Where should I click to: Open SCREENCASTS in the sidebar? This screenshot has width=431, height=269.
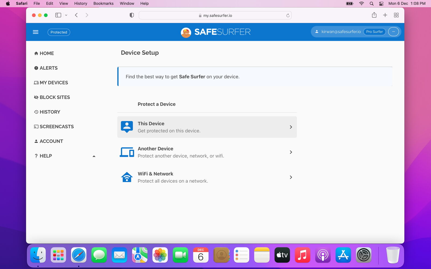54,127
